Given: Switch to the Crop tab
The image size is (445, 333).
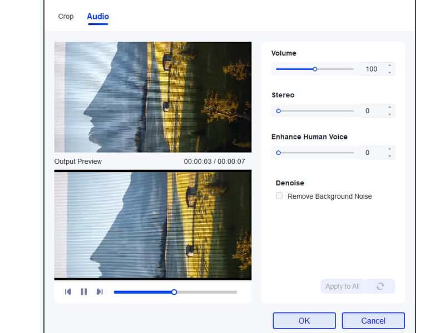Looking at the screenshot, I should (x=65, y=17).
